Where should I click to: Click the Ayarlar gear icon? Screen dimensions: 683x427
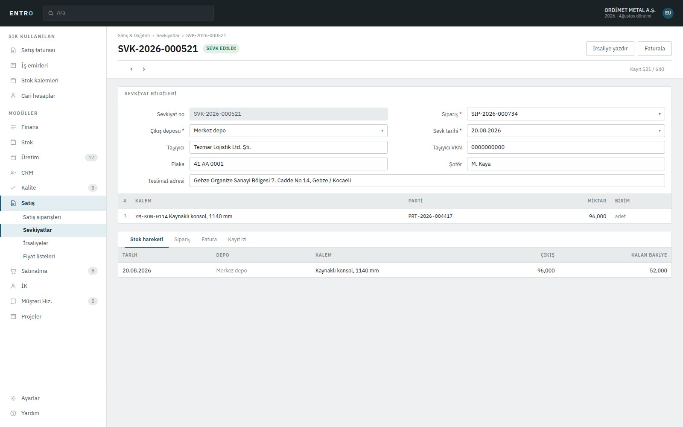tap(13, 398)
